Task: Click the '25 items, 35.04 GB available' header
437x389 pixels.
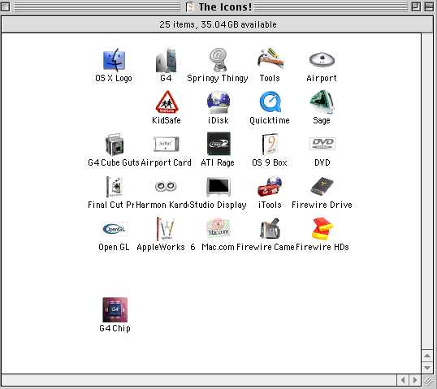Action: coord(218,24)
